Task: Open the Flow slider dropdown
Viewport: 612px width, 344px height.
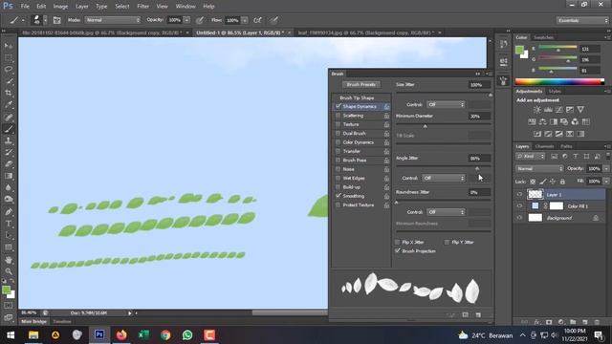Action: click(245, 20)
